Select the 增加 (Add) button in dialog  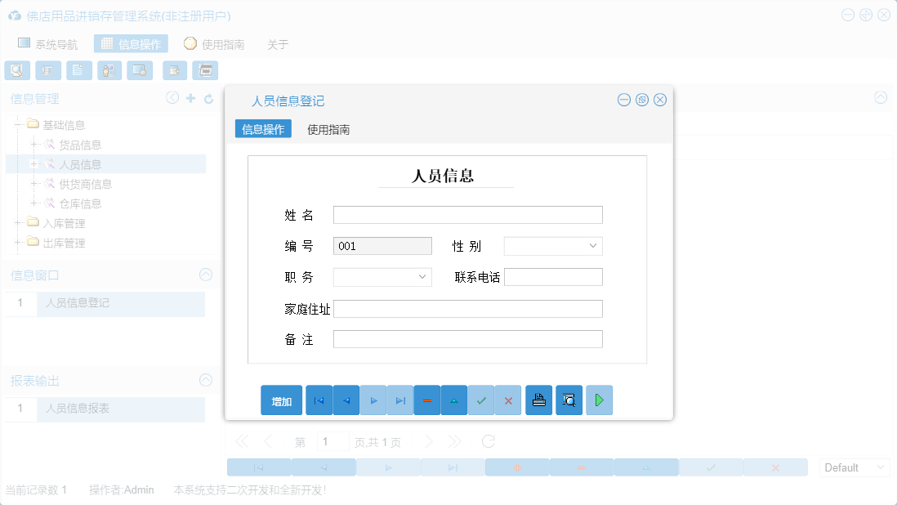pyautogui.click(x=281, y=400)
